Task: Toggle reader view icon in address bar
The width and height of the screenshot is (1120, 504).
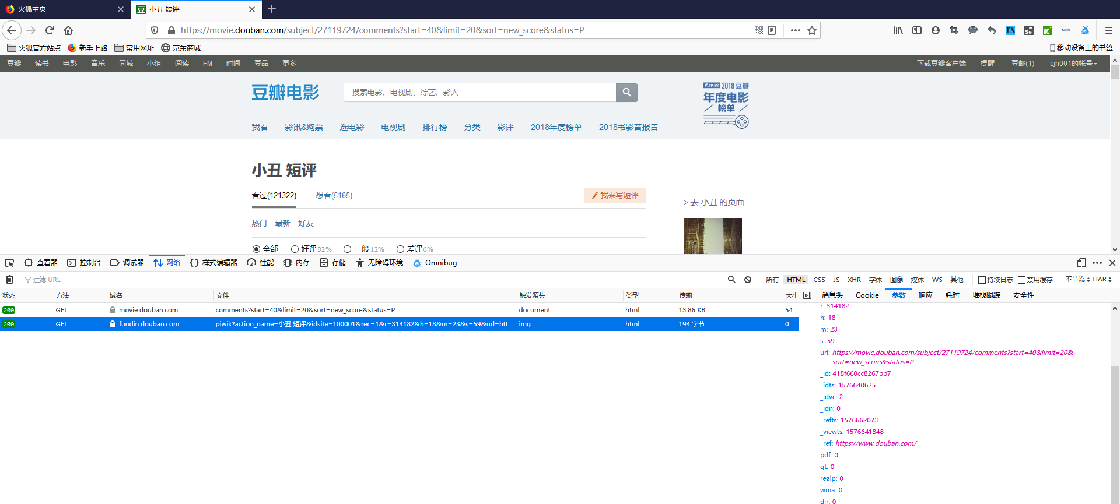Action: (x=772, y=30)
